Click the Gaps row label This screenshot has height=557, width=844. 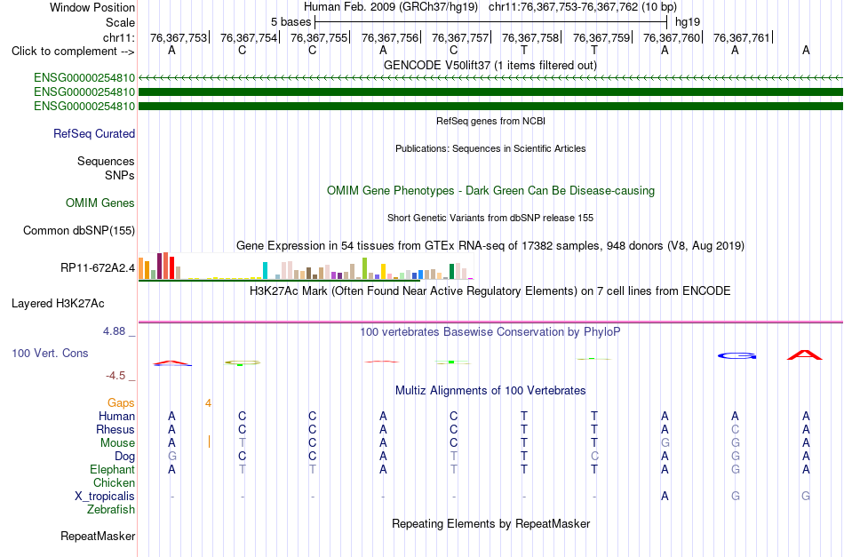pyautogui.click(x=121, y=402)
